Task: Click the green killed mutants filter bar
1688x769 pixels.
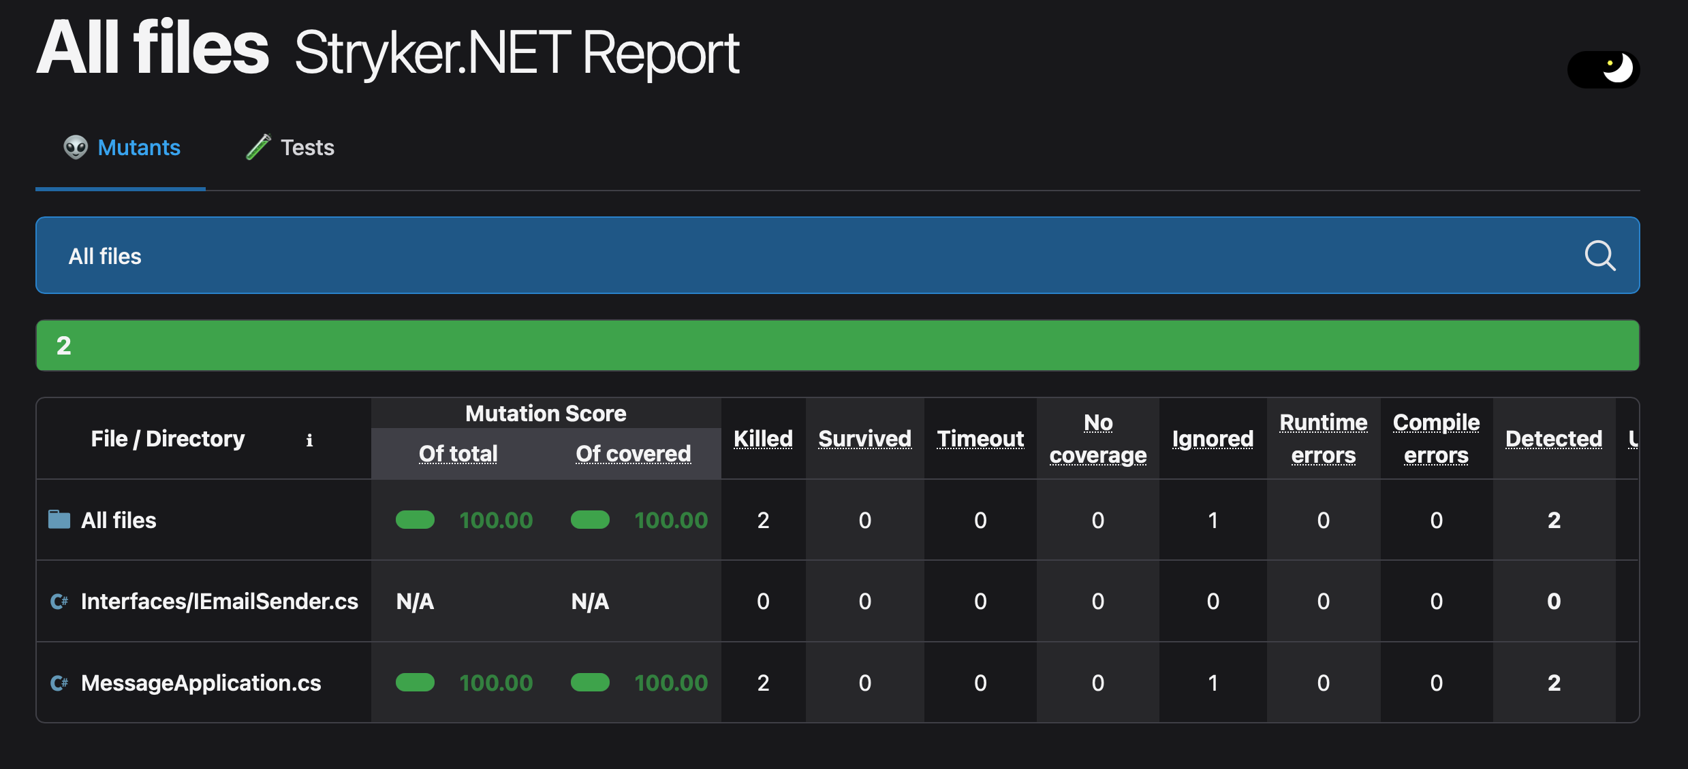Action: point(837,346)
